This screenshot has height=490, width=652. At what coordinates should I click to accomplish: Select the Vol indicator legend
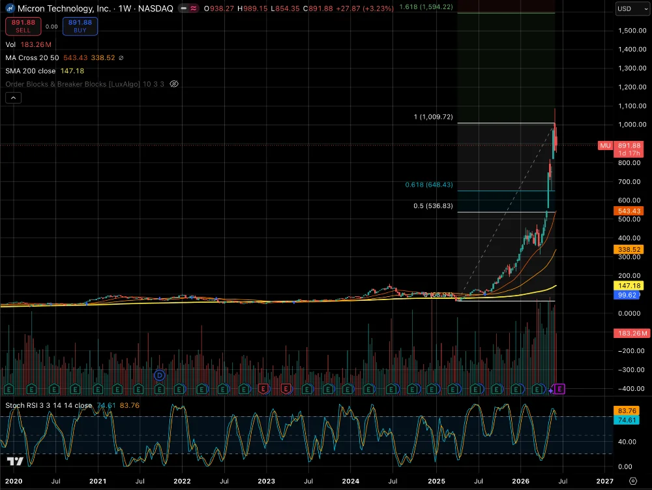tap(10, 44)
